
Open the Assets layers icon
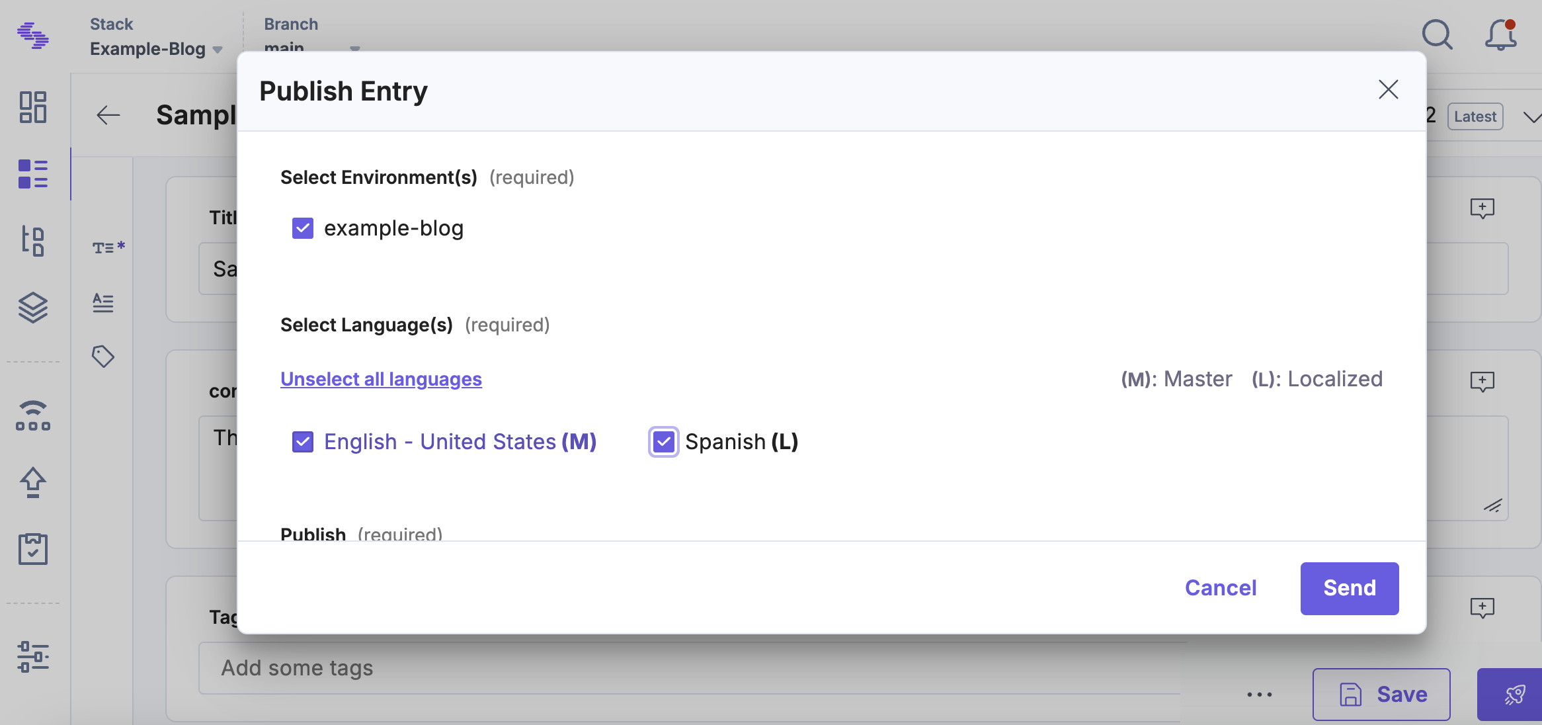pos(33,308)
